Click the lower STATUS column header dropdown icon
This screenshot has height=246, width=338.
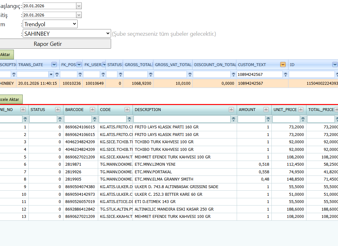coord(57,109)
